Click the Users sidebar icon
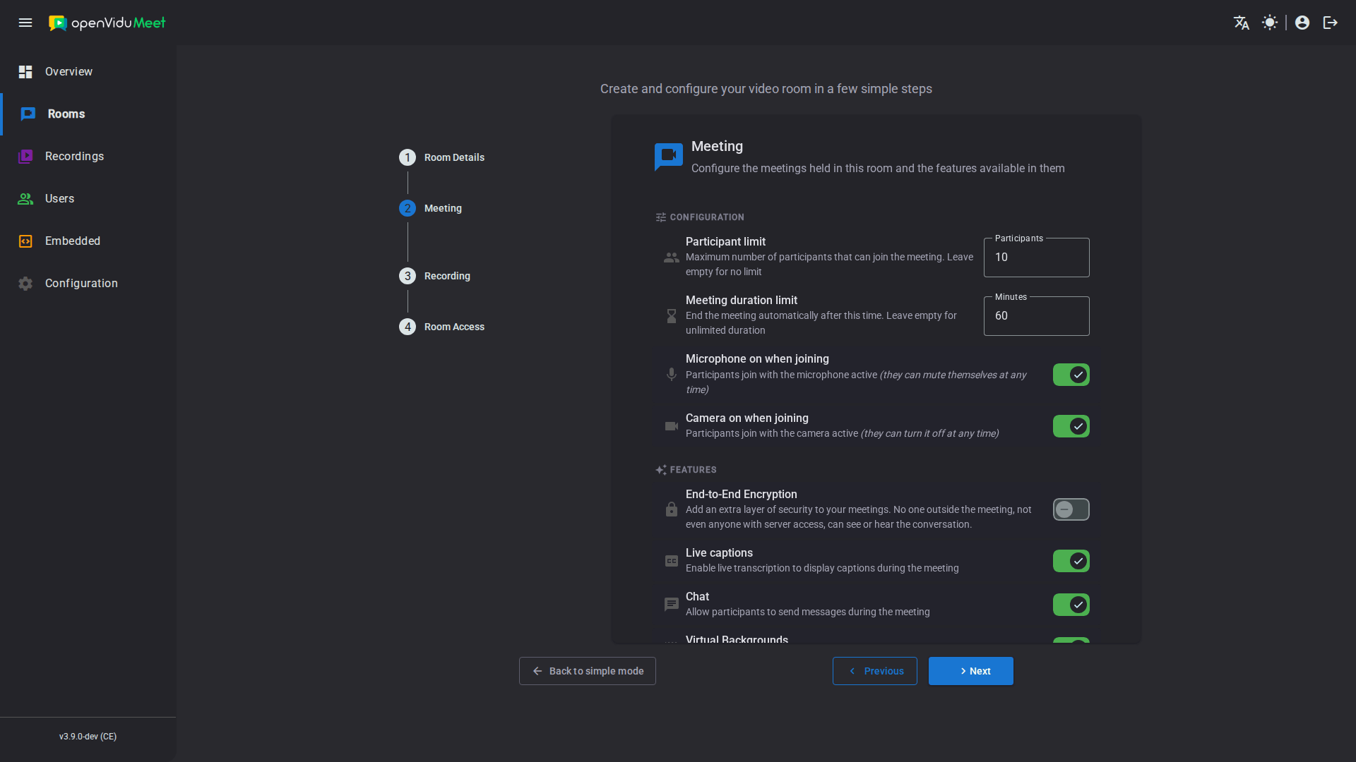1356x762 pixels. point(25,199)
